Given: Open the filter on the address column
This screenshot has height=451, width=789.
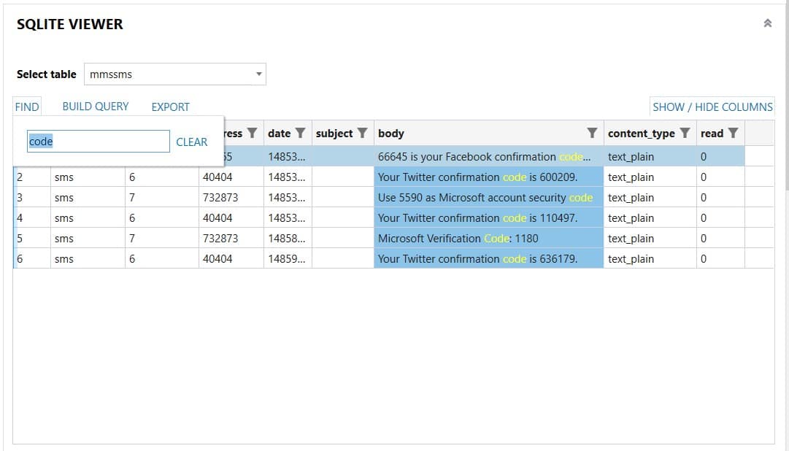Looking at the screenshot, I should point(252,133).
